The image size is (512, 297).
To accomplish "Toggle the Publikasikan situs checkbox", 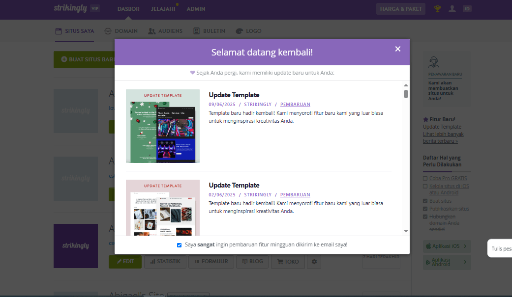I will point(425,209).
